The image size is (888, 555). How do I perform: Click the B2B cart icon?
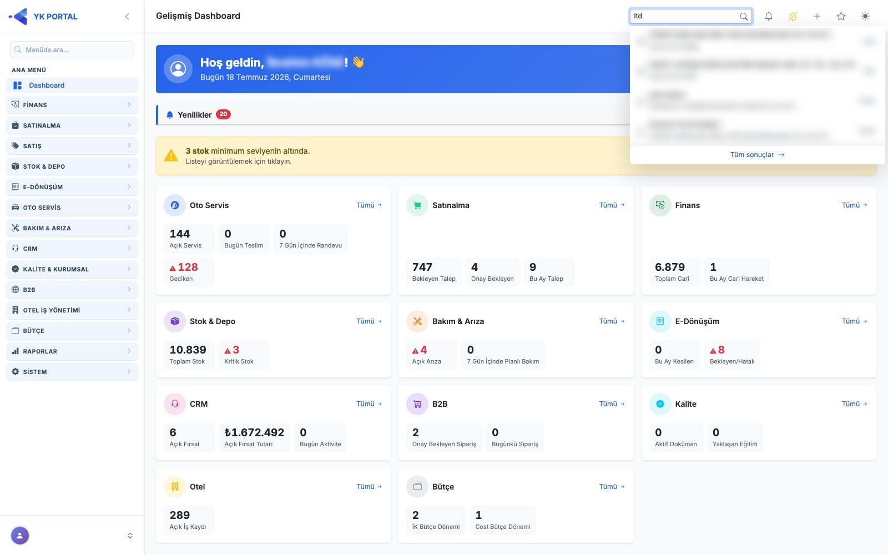coord(417,404)
